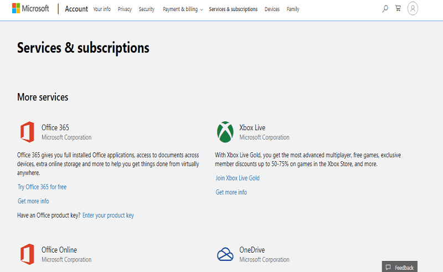Click Enter your product key link
The width and height of the screenshot is (443, 272).
click(x=108, y=215)
